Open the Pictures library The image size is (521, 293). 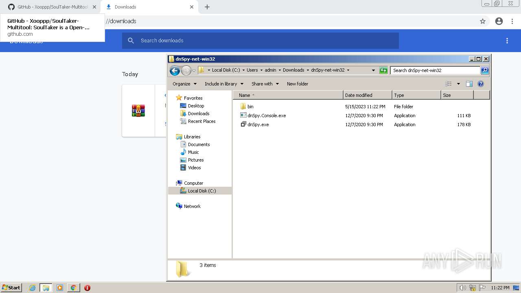pos(195,160)
